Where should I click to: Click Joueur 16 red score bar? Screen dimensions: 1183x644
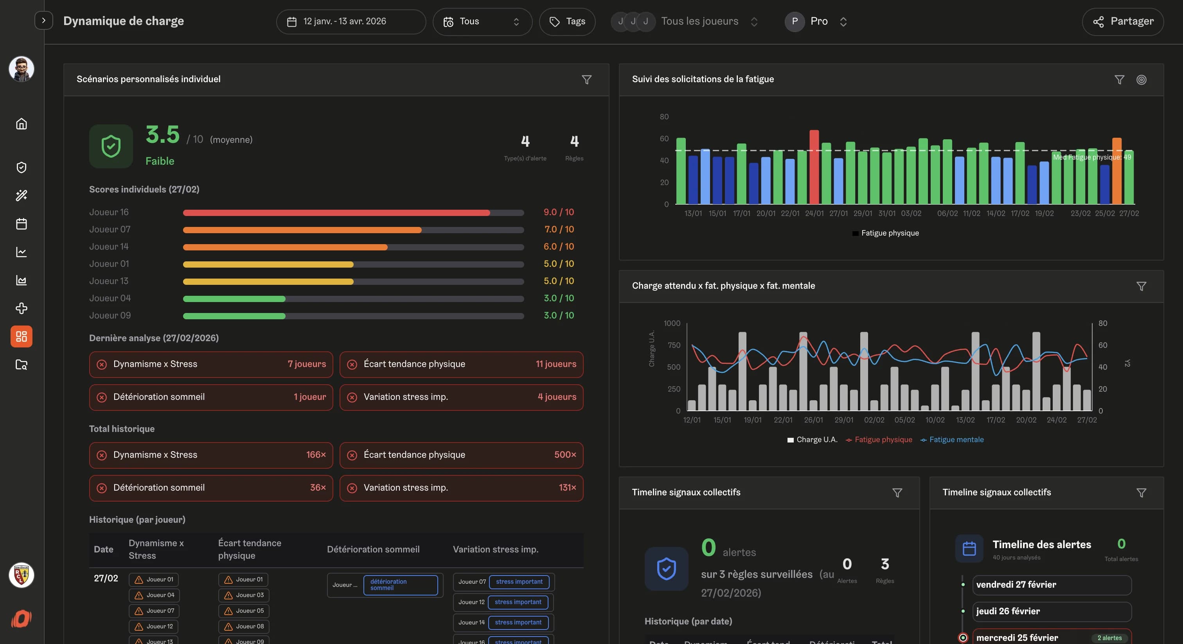(x=336, y=213)
